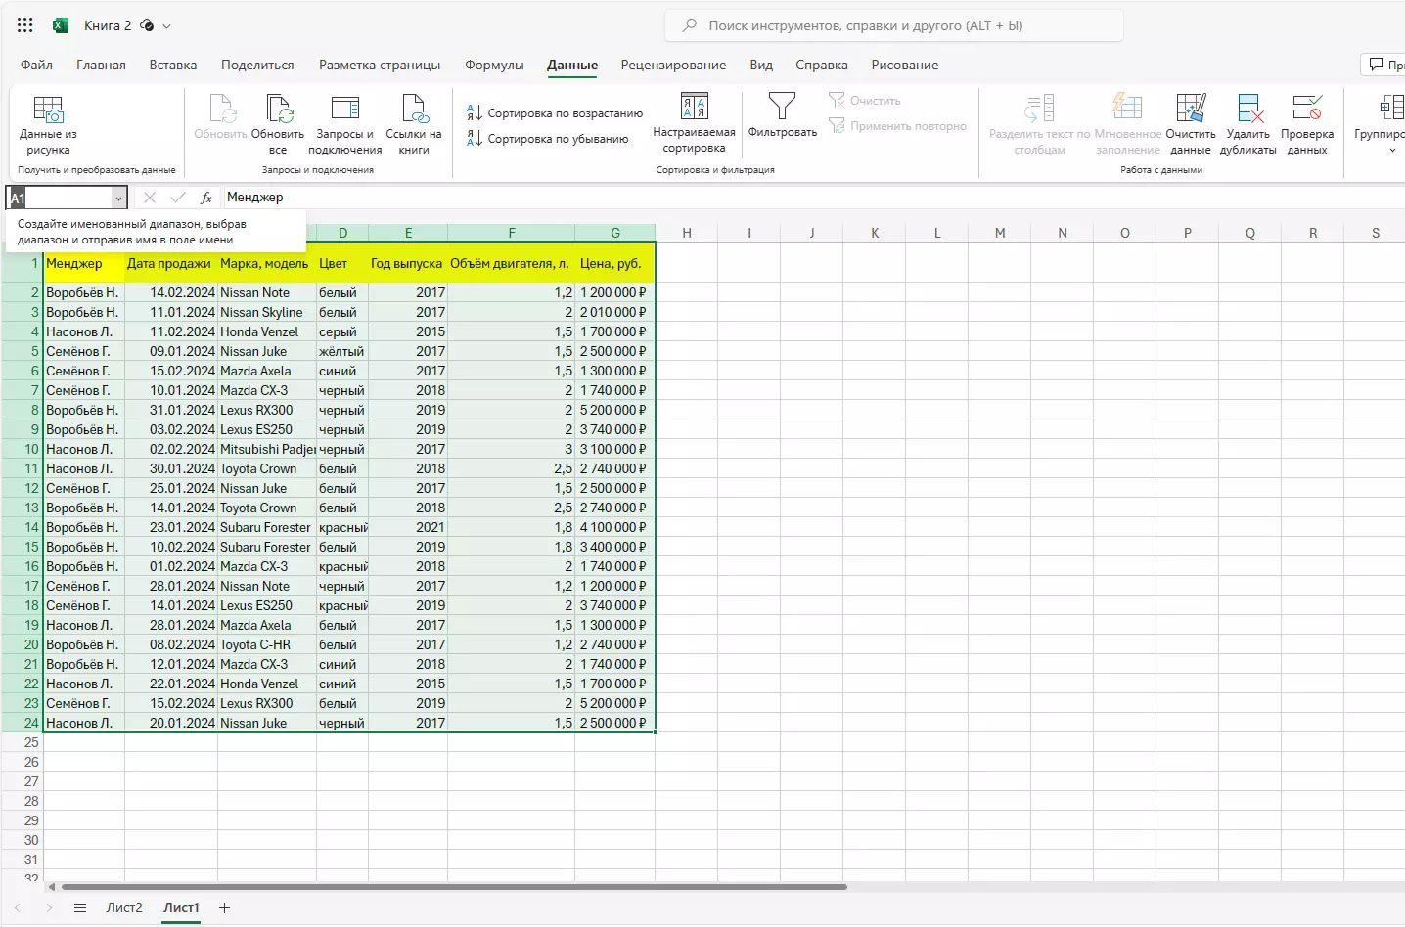The width and height of the screenshot is (1405, 927).
Task: Click the Workbook Links icon
Action: pos(413,110)
